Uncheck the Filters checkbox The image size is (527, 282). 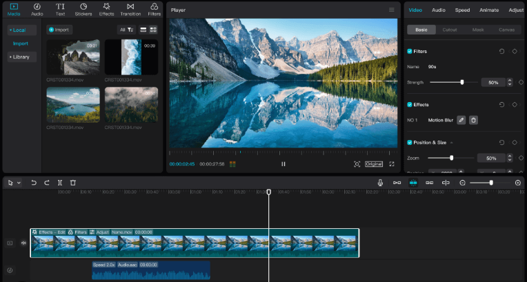(410, 52)
